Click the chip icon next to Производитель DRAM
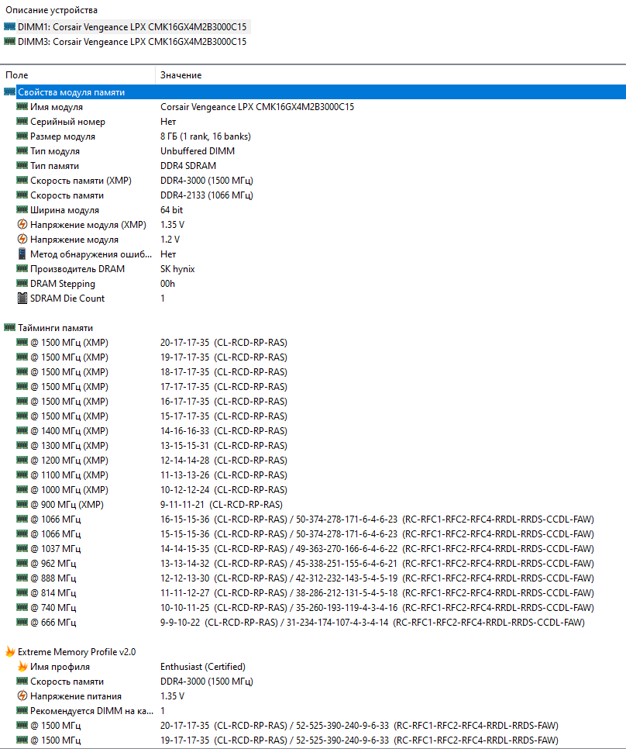 coord(22,268)
